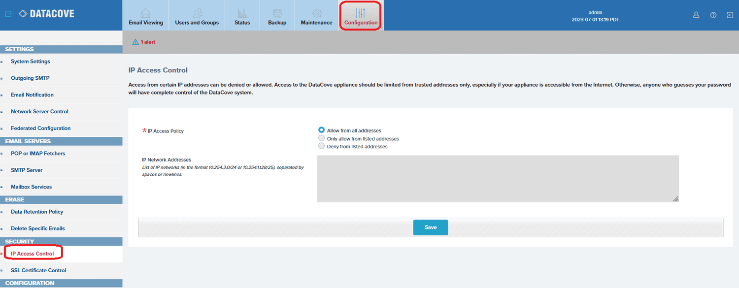
Task: Select Allow from all addresses
Action: (321, 130)
